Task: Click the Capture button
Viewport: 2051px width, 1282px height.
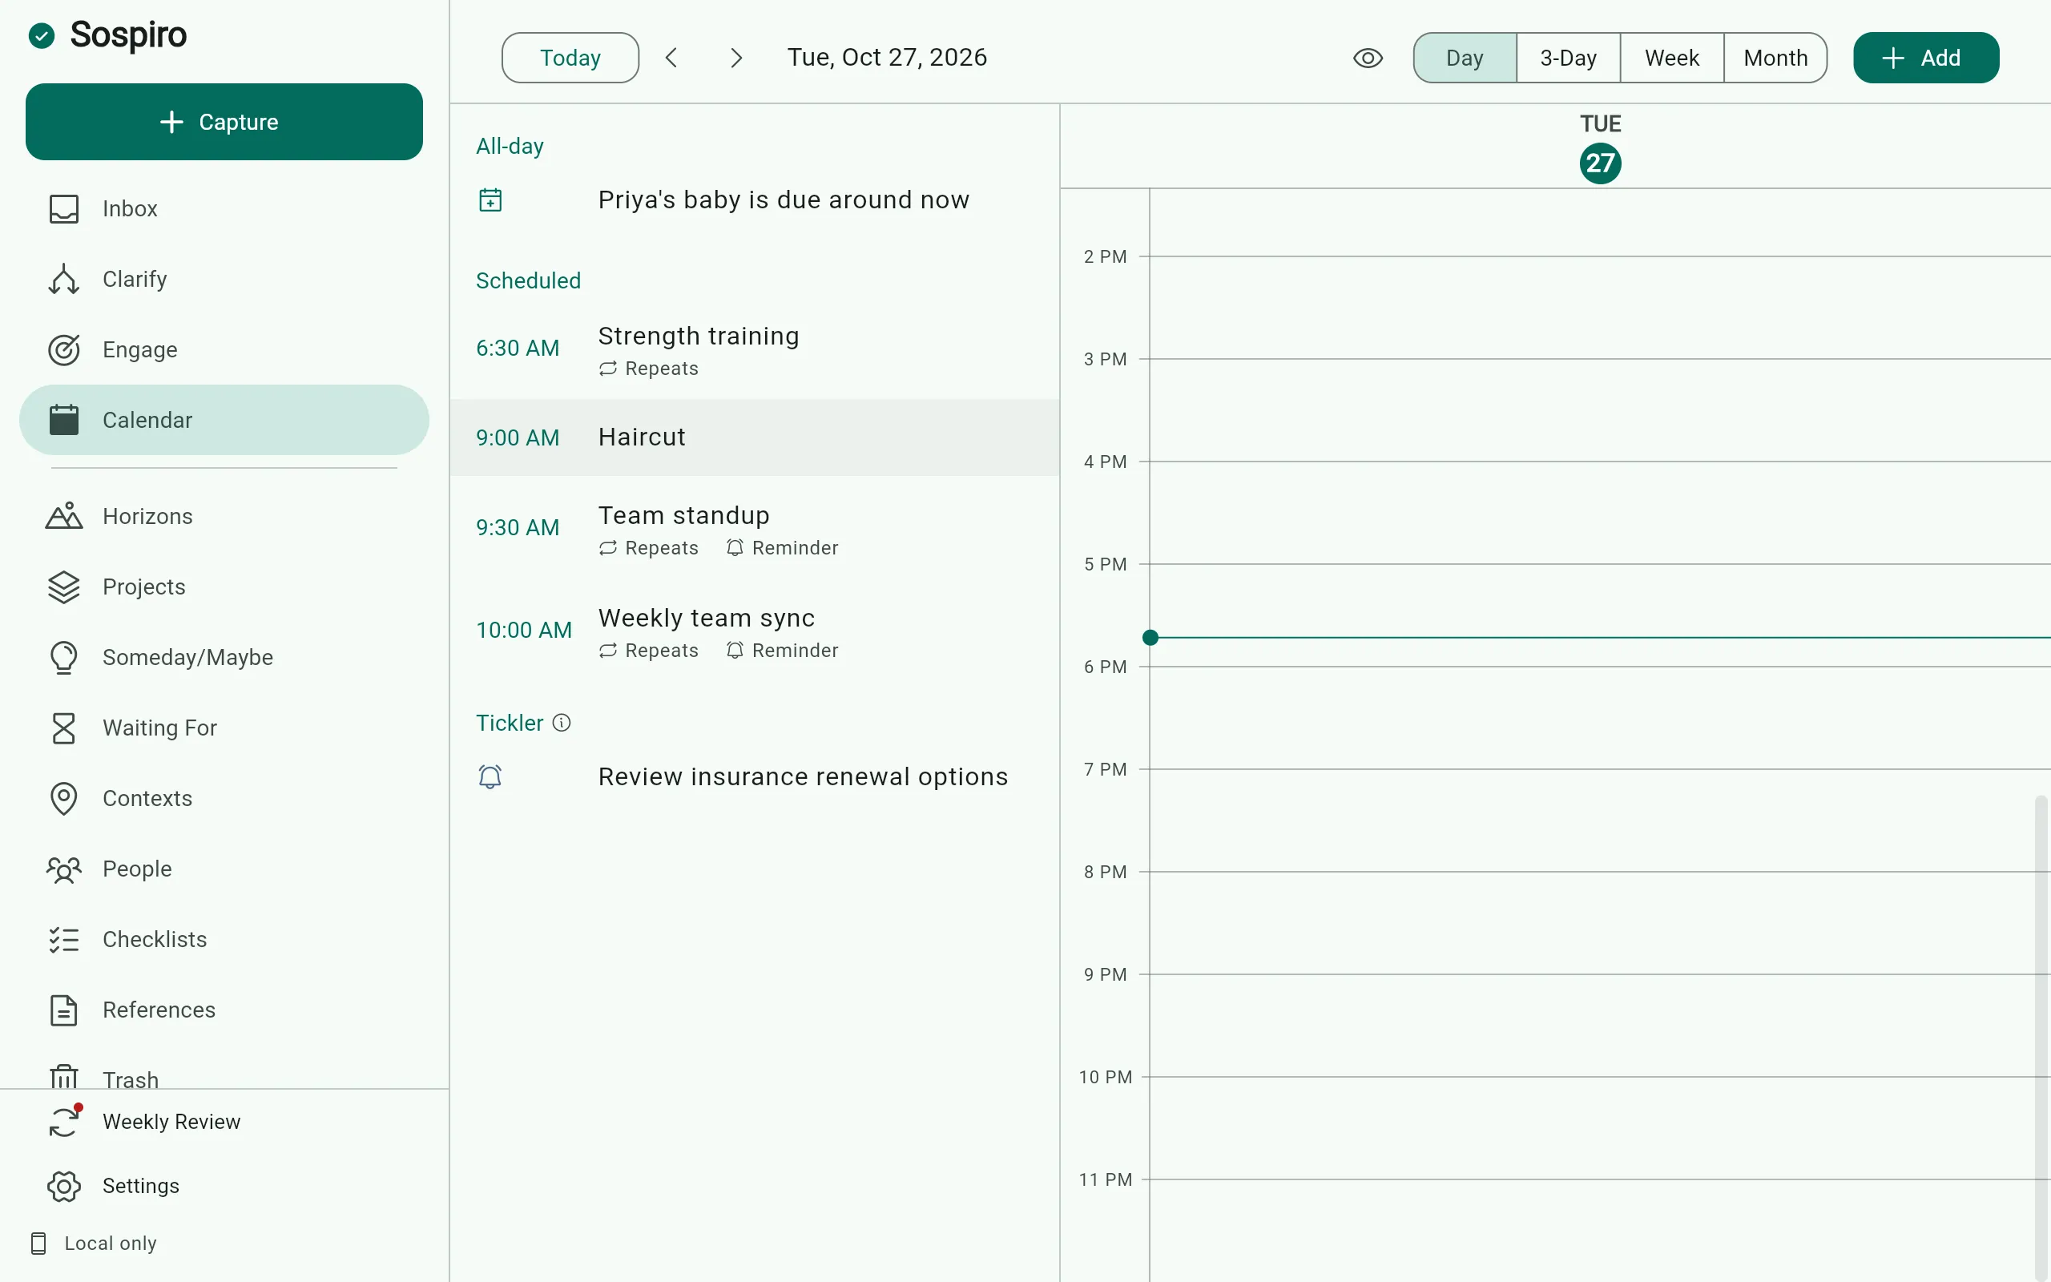Action: tap(224, 122)
